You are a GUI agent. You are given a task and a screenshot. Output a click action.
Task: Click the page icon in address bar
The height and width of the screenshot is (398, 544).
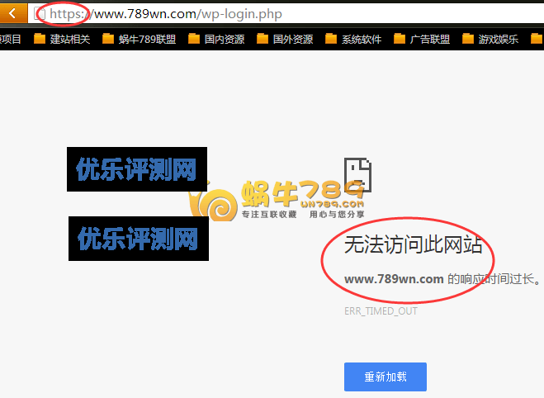pyautogui.click(x=40, y=14)
